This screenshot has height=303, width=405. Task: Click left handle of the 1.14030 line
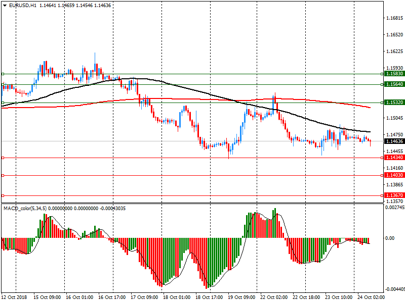3,175
